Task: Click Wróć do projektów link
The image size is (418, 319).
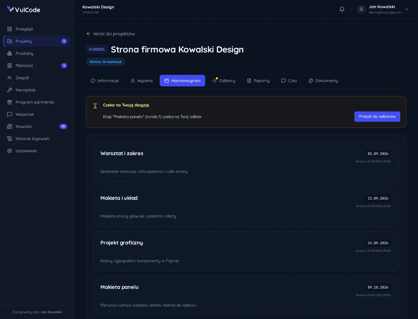Action: 111,34
